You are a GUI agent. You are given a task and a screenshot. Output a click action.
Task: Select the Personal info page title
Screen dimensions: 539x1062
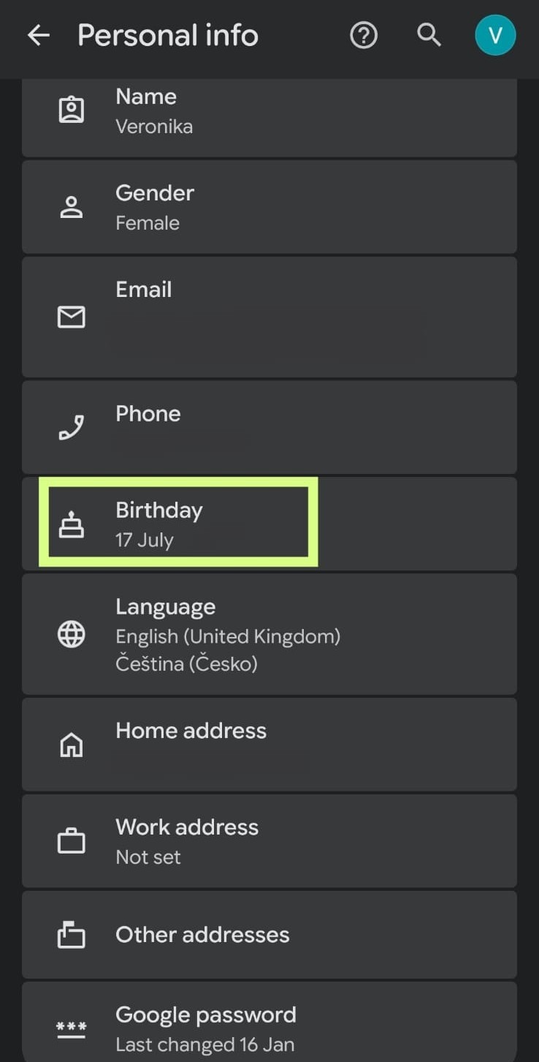pyautogui.click(x=168, y=35)
